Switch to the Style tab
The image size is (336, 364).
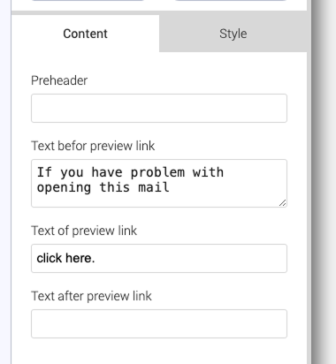(x=233, y=34)
